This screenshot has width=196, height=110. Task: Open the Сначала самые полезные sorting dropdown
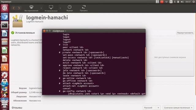click(178, 108)
